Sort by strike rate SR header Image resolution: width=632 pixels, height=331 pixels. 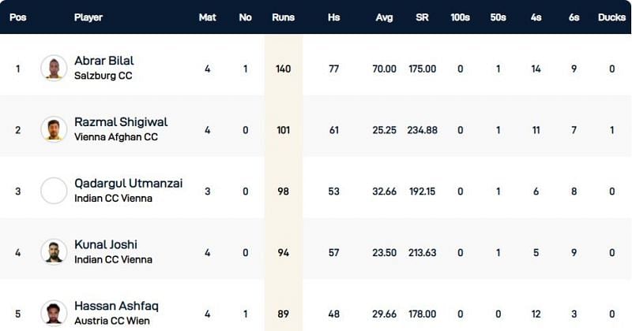tap(423, 17)
